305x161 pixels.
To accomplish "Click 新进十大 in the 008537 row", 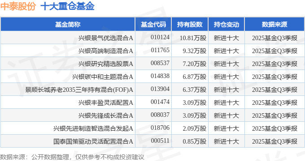I will coord(226,64).
